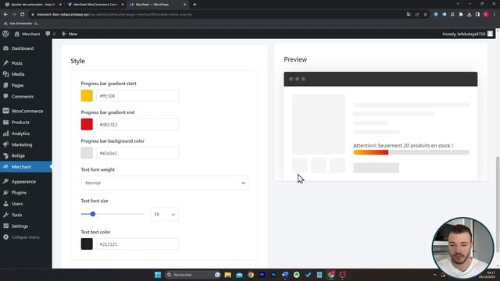Open Media library from sidebar
Screen dimensions: 500x281
pos(18,74)
